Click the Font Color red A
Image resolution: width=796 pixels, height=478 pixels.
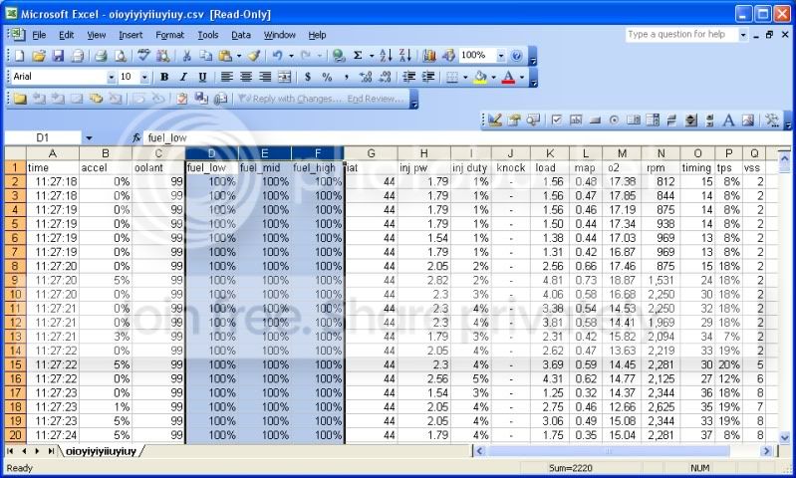pyautogui.click(x=508, y=77)
